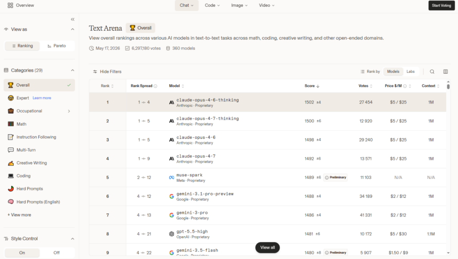Click the Creative Writing icon
Screen dimensions: 458x259
point(11,163)
